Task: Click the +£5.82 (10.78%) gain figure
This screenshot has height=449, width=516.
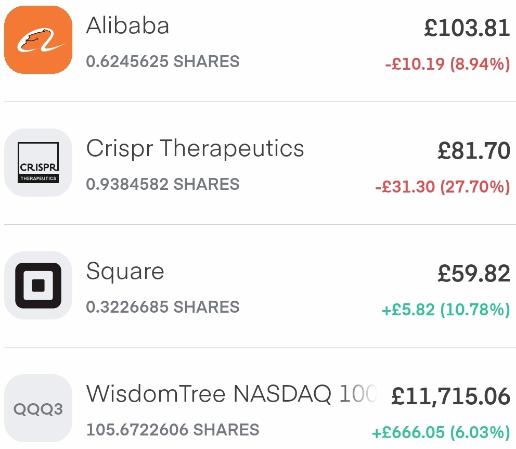Action: [x=446, y=310]
